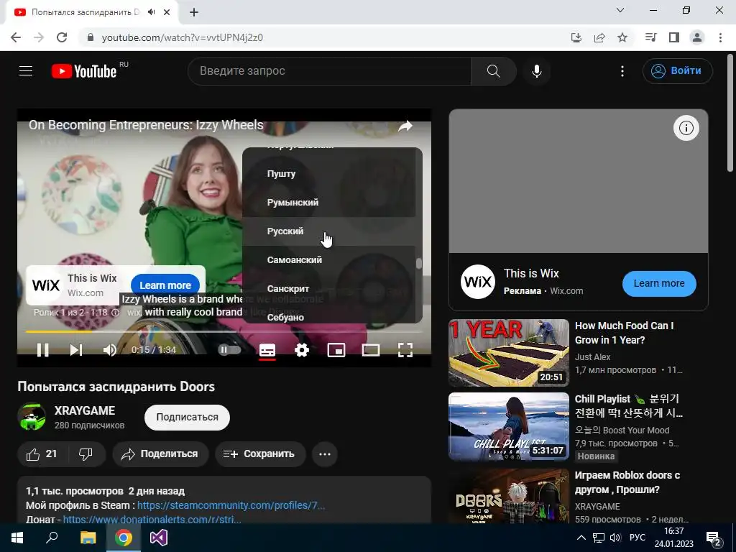The height and width of the screenshot is (552, 736).
Task: Subscribe with Подписаться button
Action: click(187, 418)
